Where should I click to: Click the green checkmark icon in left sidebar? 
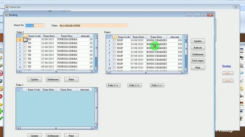point(1,118)
